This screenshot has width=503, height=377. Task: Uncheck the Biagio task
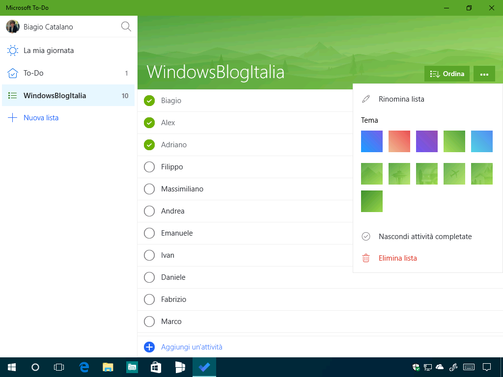click(x=149, y=101)
